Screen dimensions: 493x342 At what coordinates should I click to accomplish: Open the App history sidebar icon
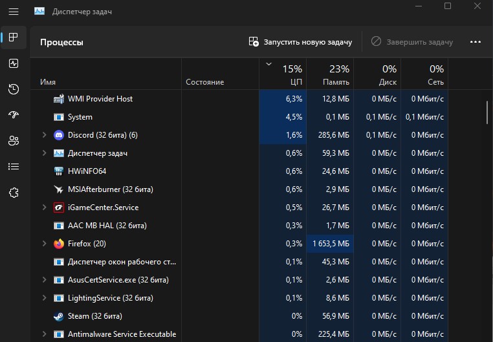[14, 89]
